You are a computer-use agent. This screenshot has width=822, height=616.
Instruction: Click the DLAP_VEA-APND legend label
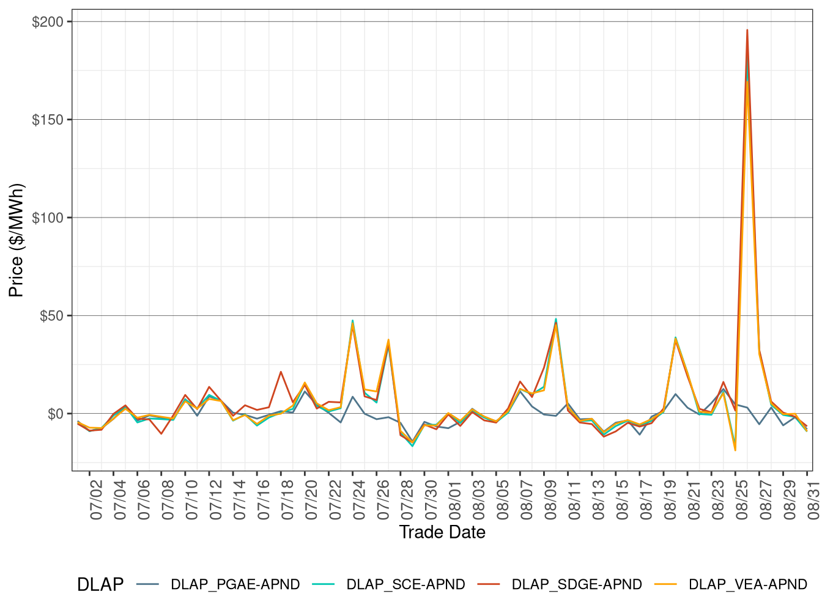tap(748, 584)
